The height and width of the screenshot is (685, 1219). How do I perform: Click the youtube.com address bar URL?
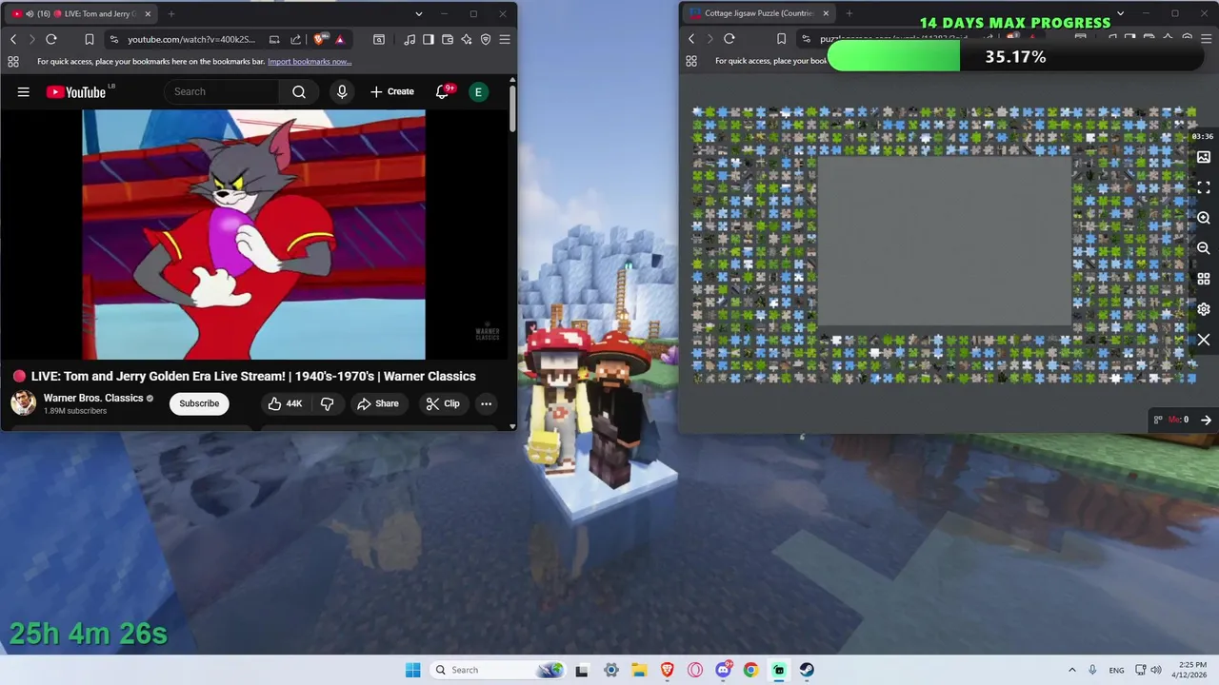pyautogui.click(x=191, y=39)
